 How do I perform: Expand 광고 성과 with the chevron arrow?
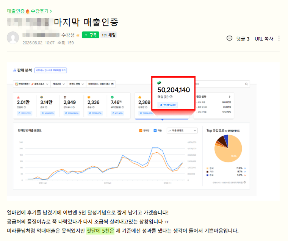coord(230,97)
